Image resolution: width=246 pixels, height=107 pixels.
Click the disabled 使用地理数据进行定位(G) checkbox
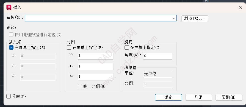click(11, 35)
